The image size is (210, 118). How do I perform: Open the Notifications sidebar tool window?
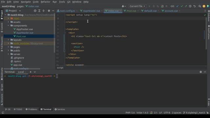209,32
